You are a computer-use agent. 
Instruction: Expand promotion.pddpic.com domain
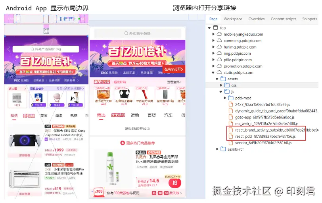[x=213, y=66]
